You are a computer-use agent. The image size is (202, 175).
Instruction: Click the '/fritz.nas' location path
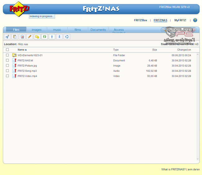23,44
